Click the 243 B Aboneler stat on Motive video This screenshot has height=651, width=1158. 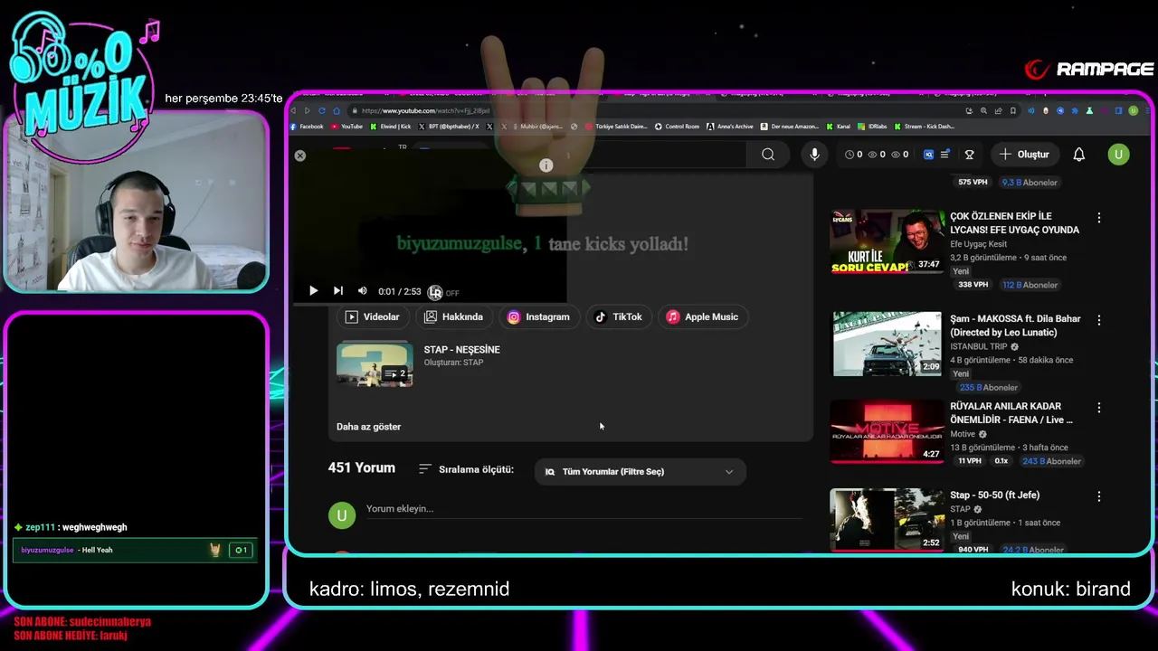(x=1051, y=461)
